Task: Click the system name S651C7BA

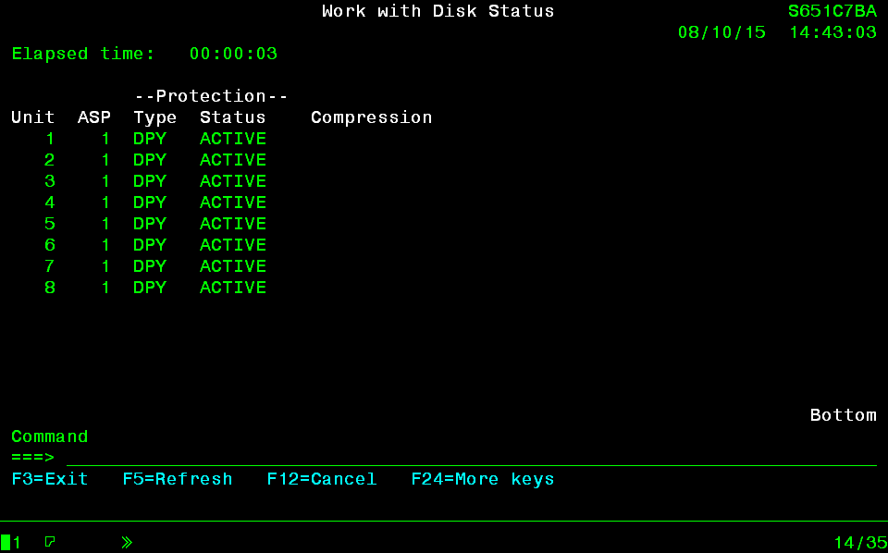Action: tap(832, 11)
